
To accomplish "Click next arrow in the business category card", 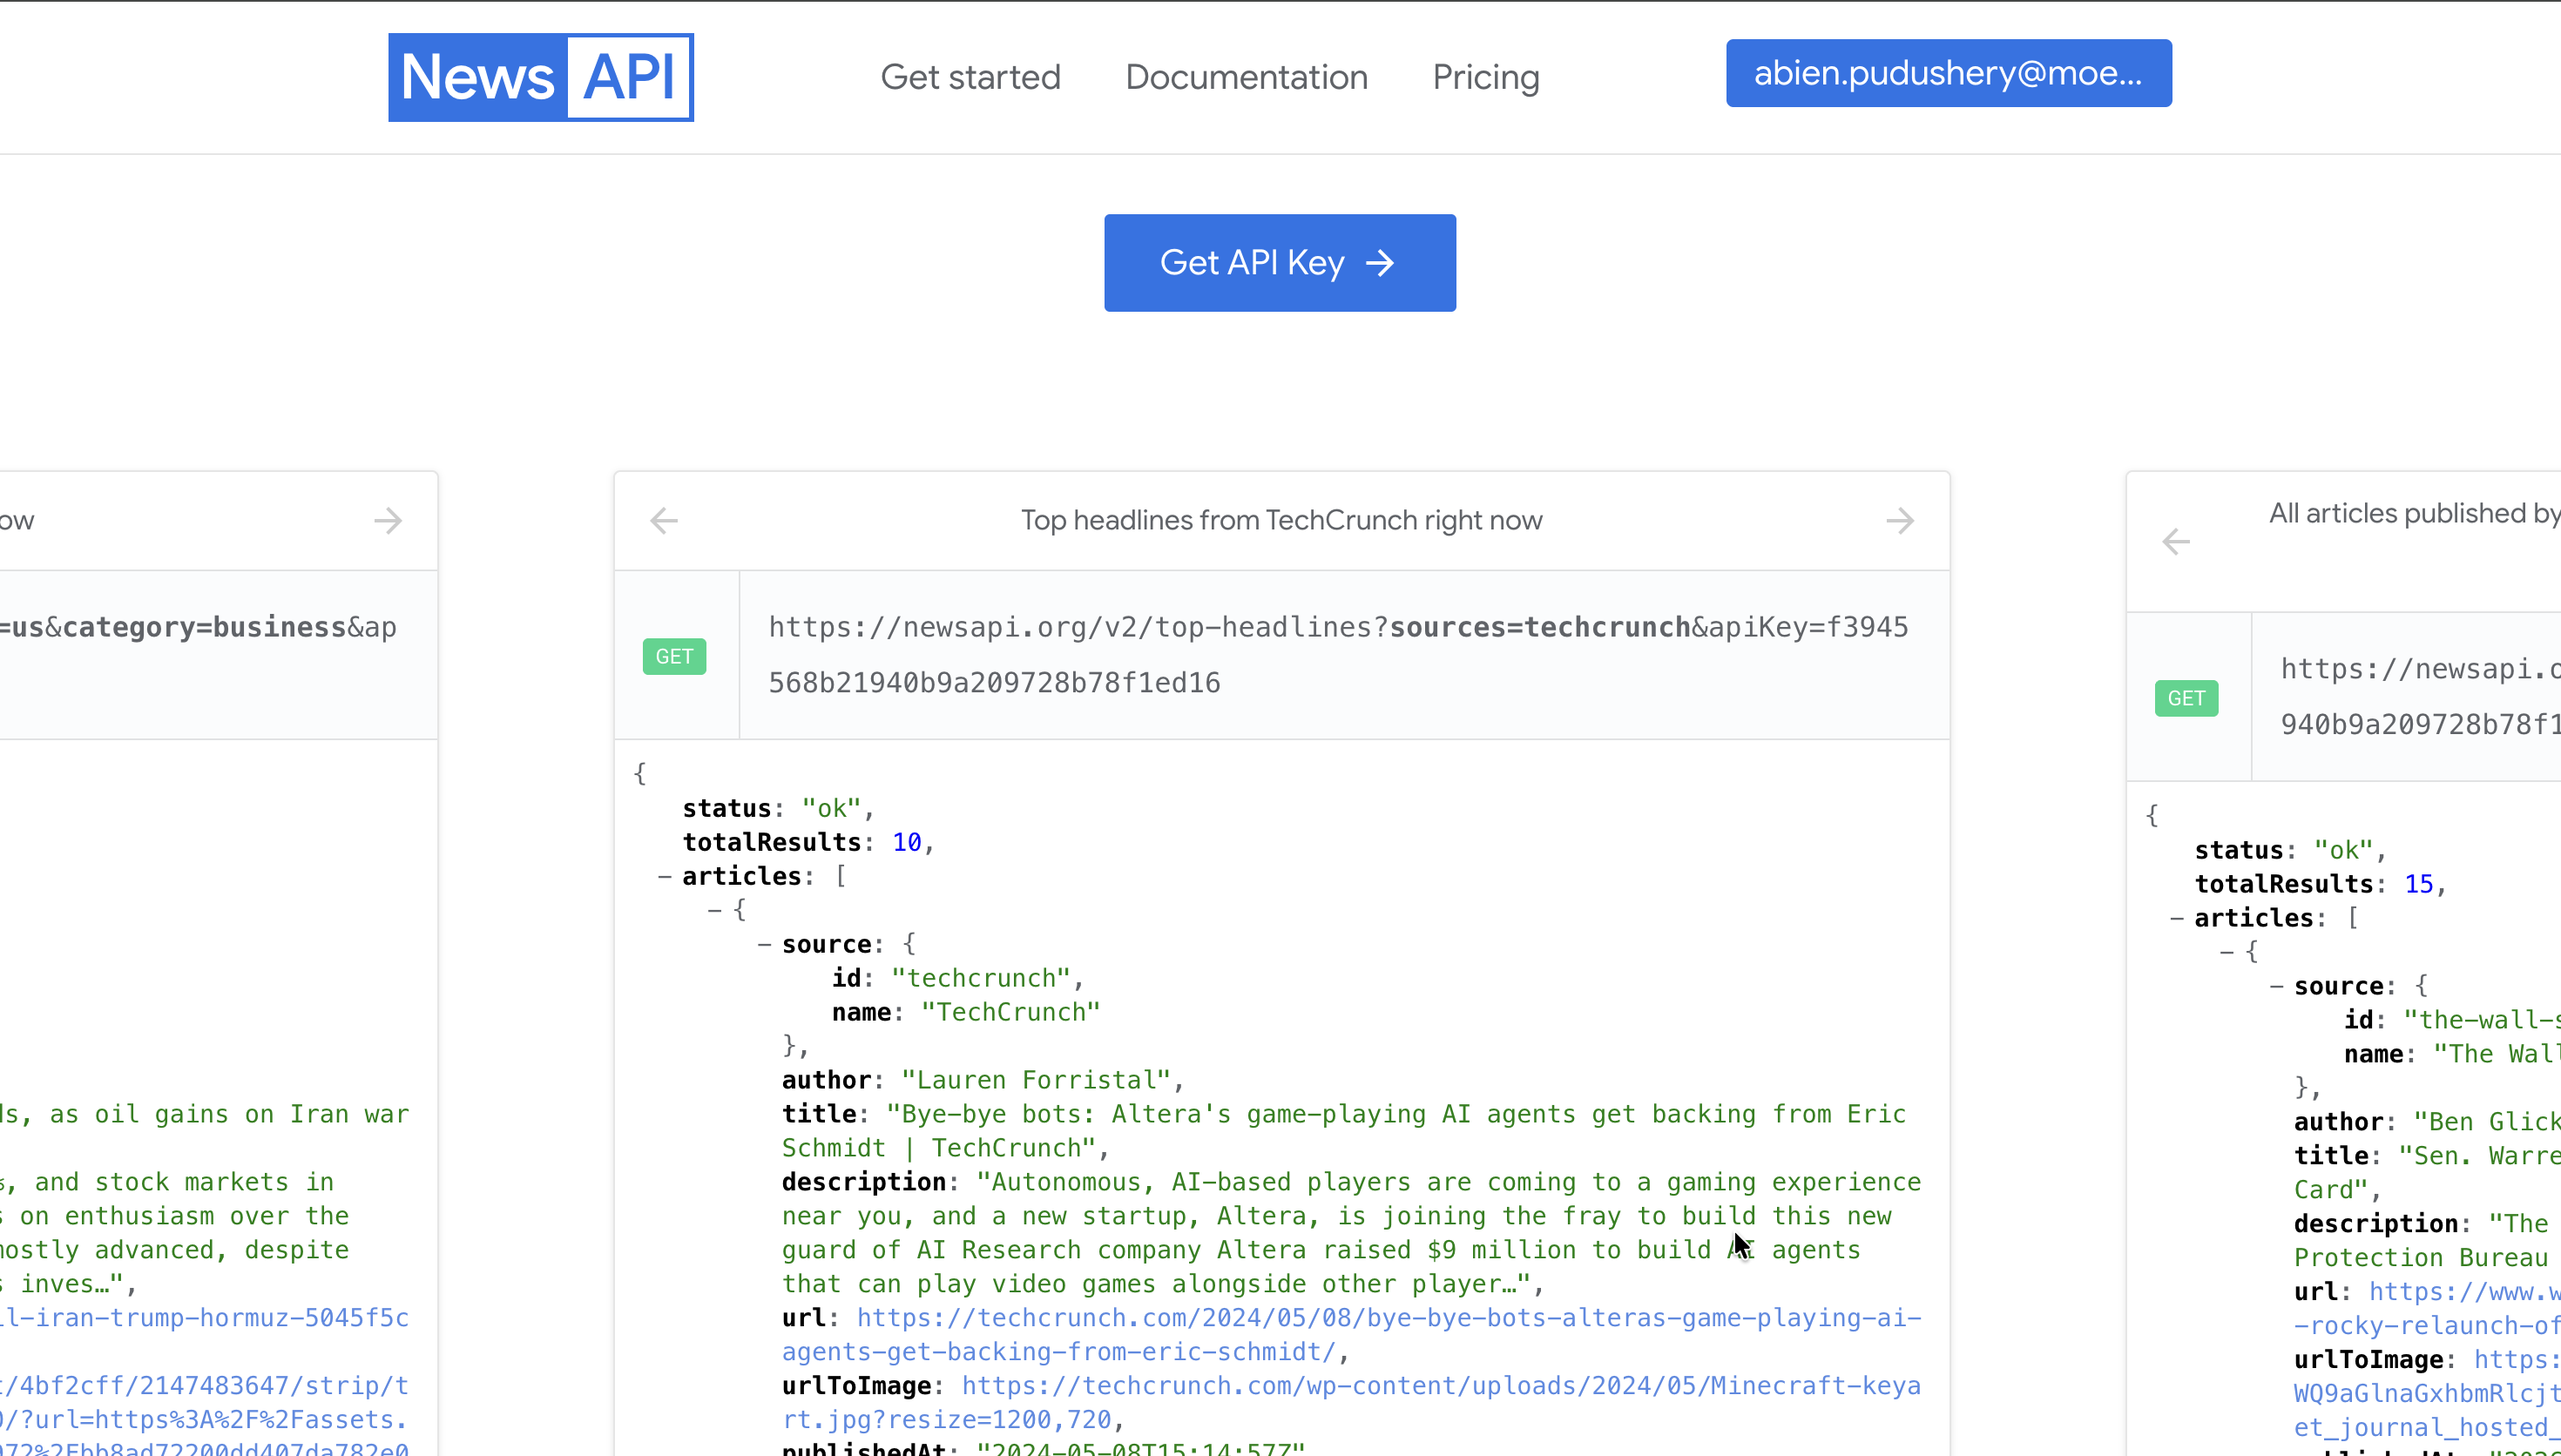I will click(388, 521).
